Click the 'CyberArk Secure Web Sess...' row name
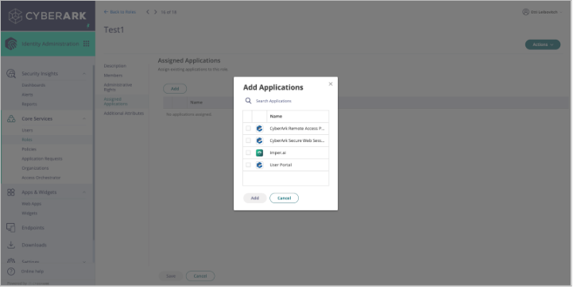 (x=297, y=141)
